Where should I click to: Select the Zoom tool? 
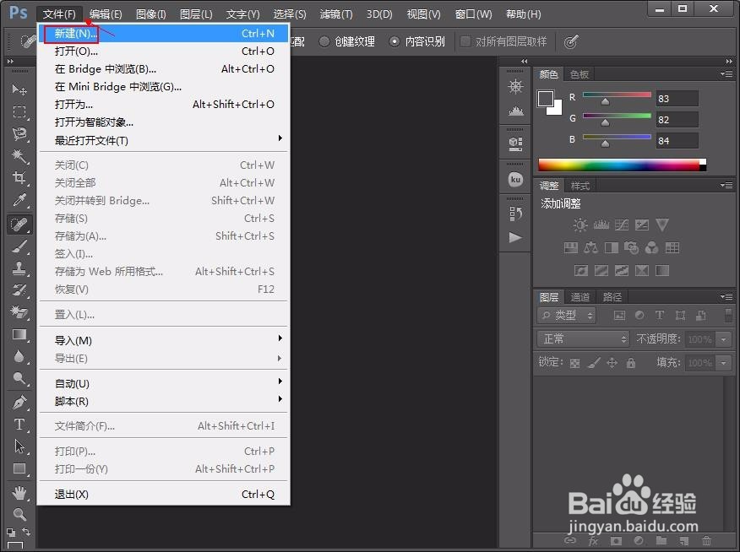tap(19, 514)
